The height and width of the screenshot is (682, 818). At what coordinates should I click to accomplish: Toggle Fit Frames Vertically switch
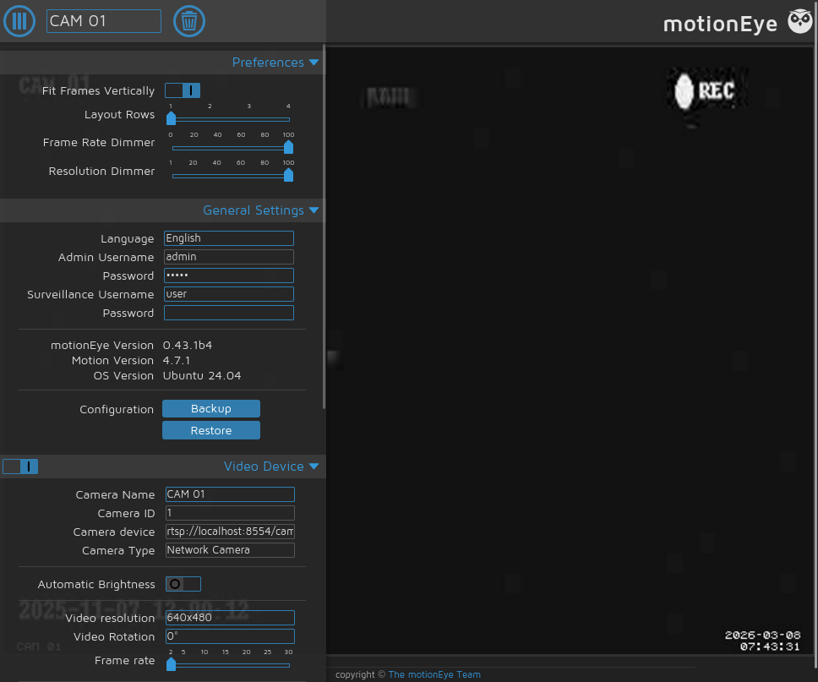tap(183, 90)
